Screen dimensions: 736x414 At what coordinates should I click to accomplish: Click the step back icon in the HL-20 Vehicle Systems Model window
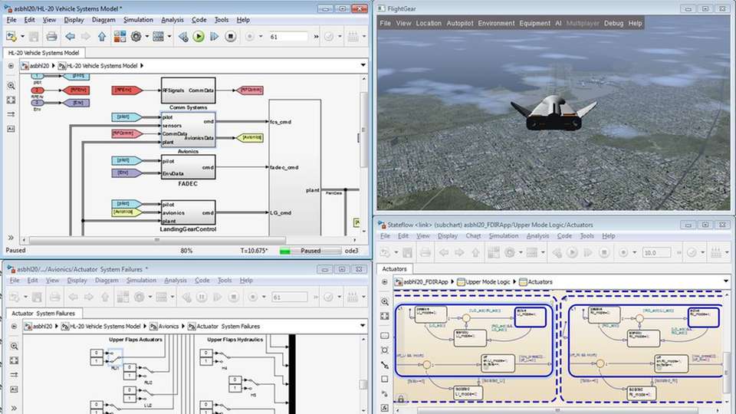[183, 36]
